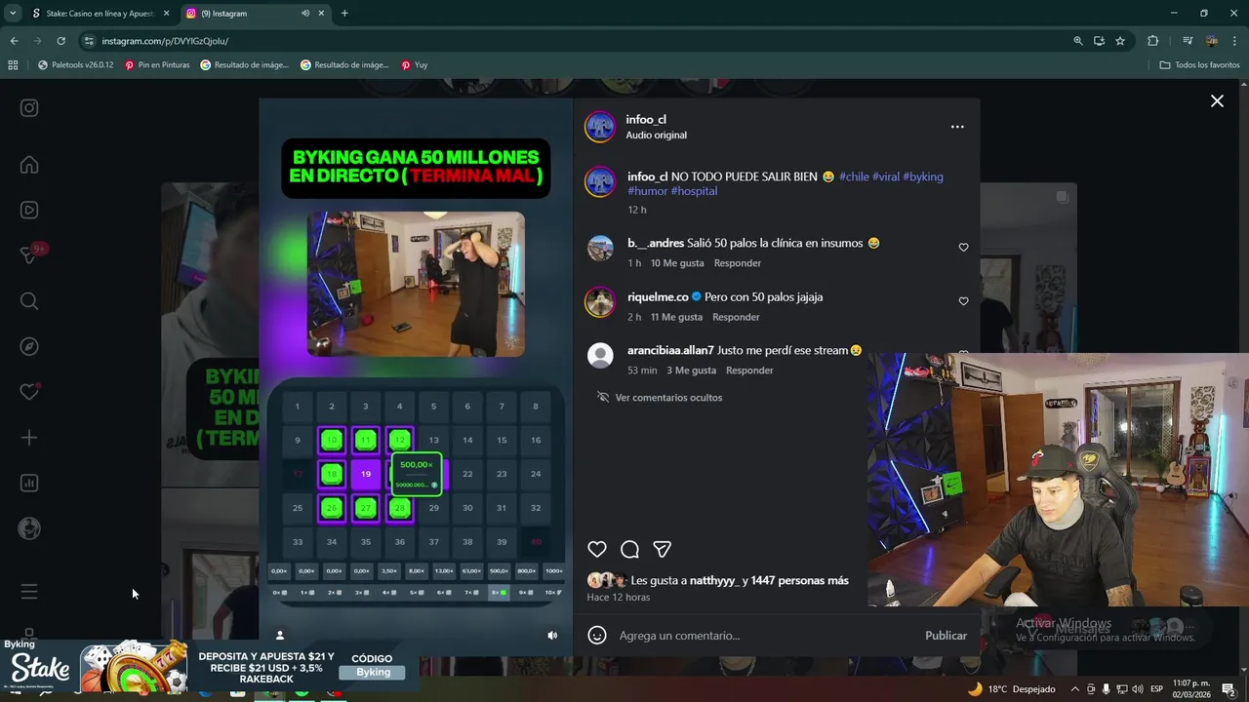The image size is (1249, 702).
Task: Reply to arancibiaa.allan7's comment
Action: (x=749, y=370)
